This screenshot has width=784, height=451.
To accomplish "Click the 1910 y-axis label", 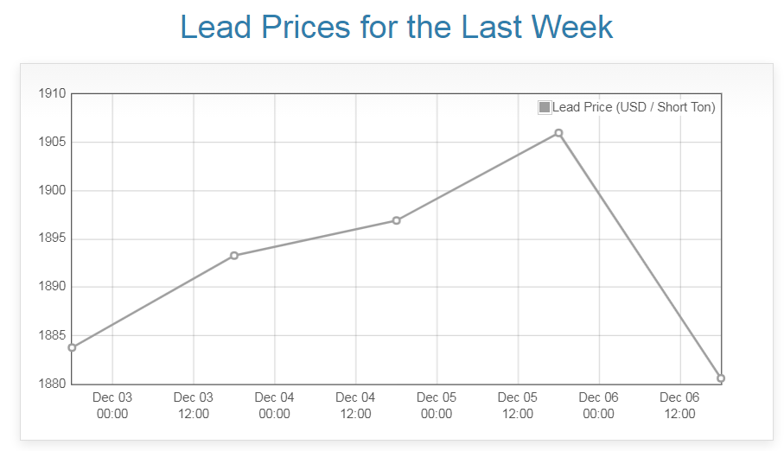I will point(53,93).
